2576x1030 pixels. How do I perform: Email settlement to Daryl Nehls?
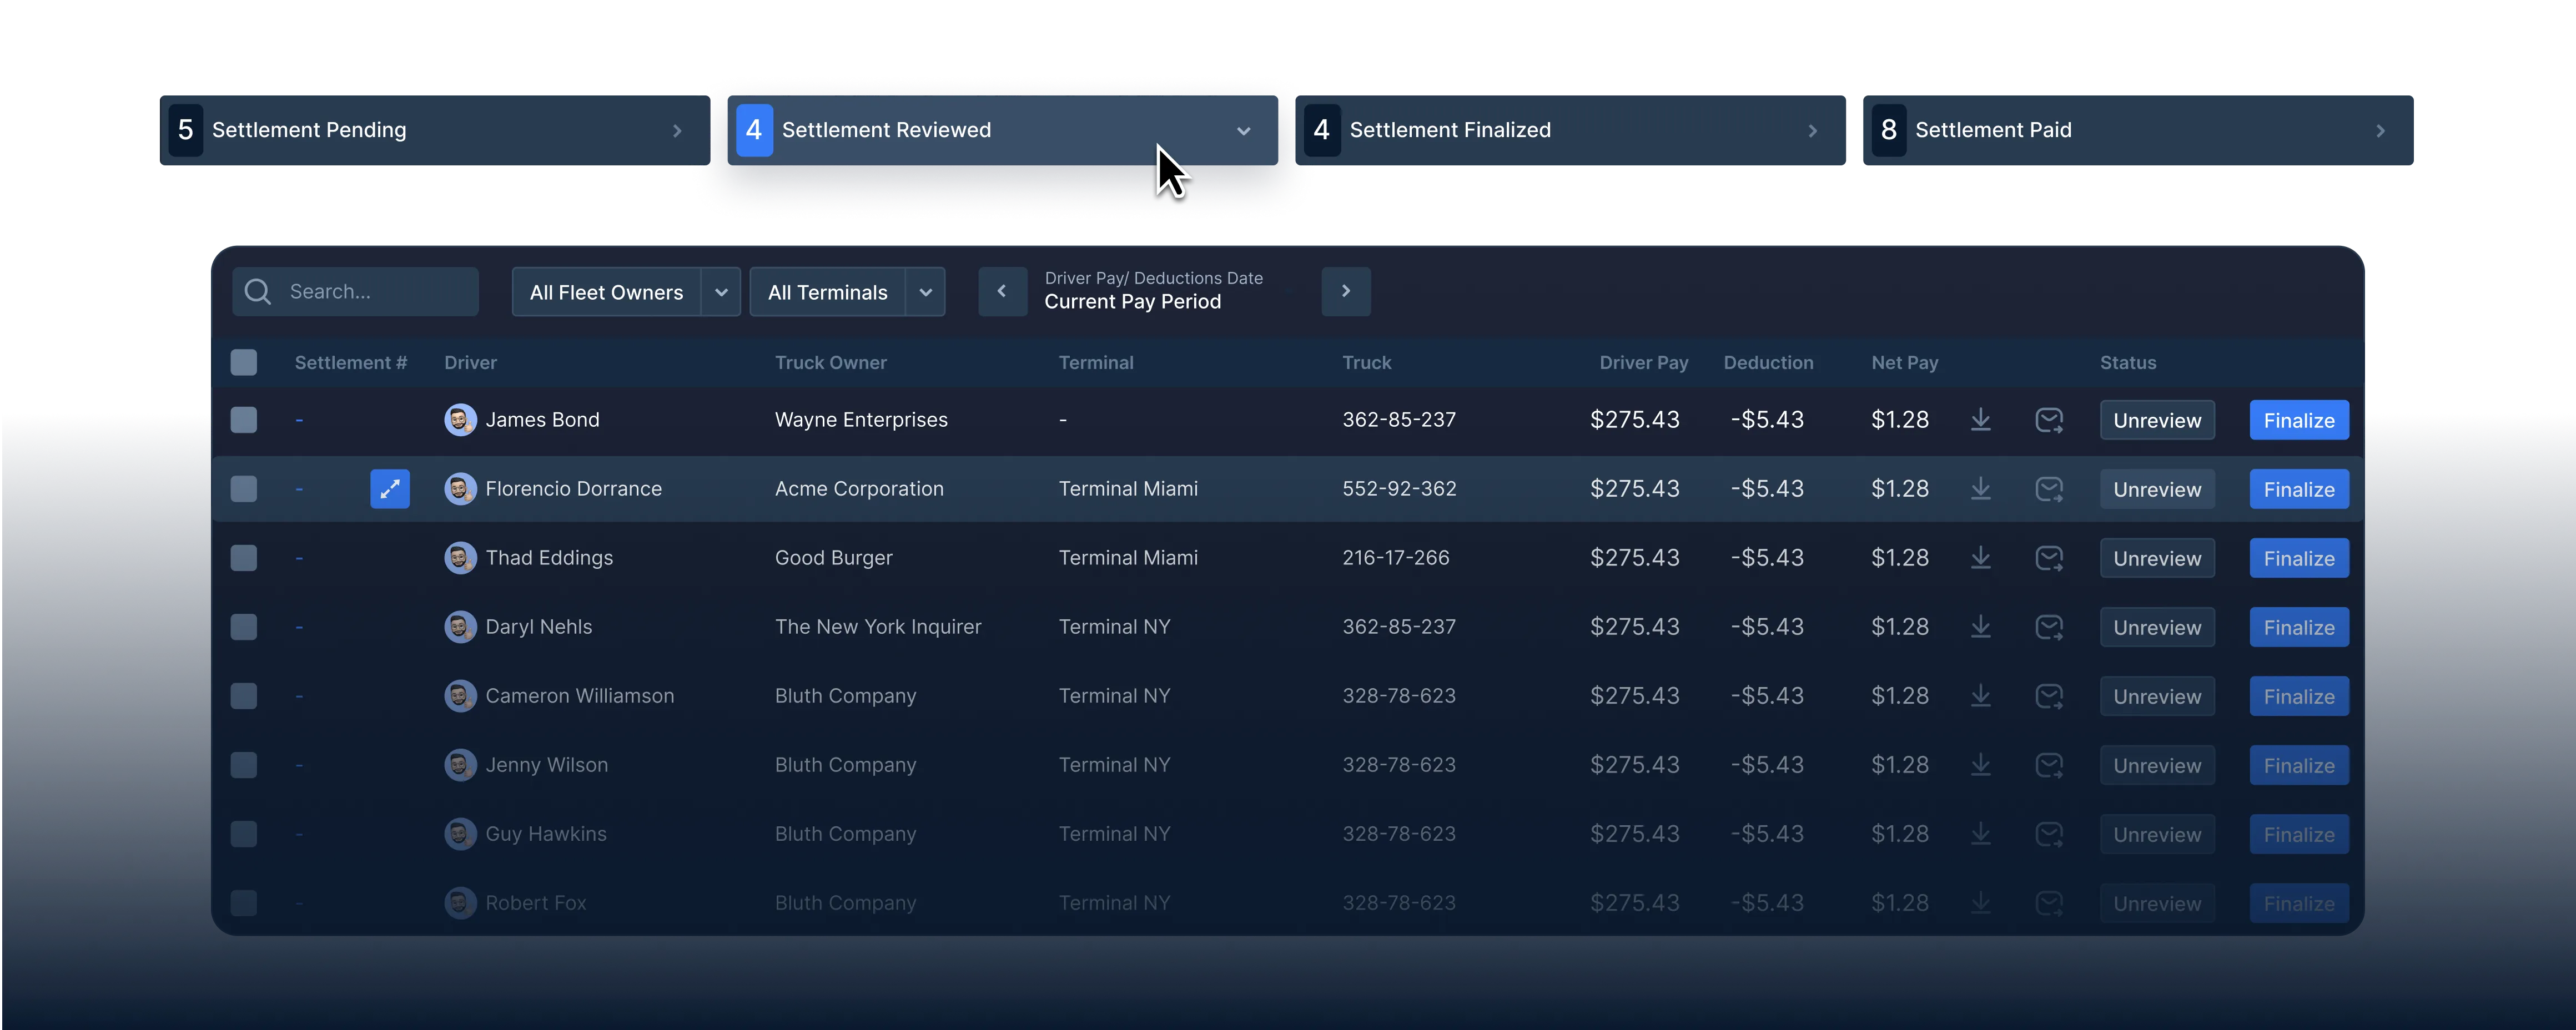pos(2049,627)
